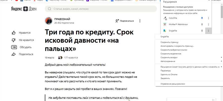Close SingleFile three-dot more actions button
The width and height of the screenshot is (223, 101).
(208, 31)
